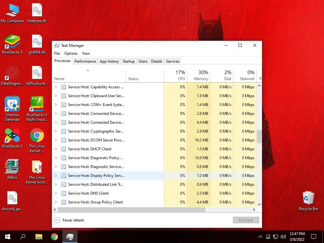Select Service Host: Distributed Link Tracking row

pos(154,184)
